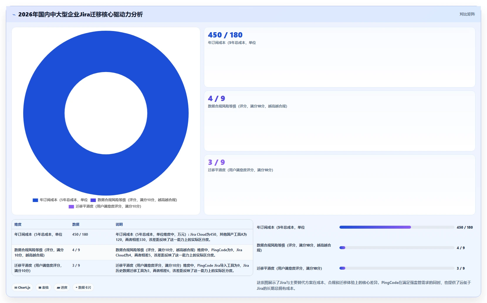Click the small icon before the dashboard title

click(x=14, y=15)
